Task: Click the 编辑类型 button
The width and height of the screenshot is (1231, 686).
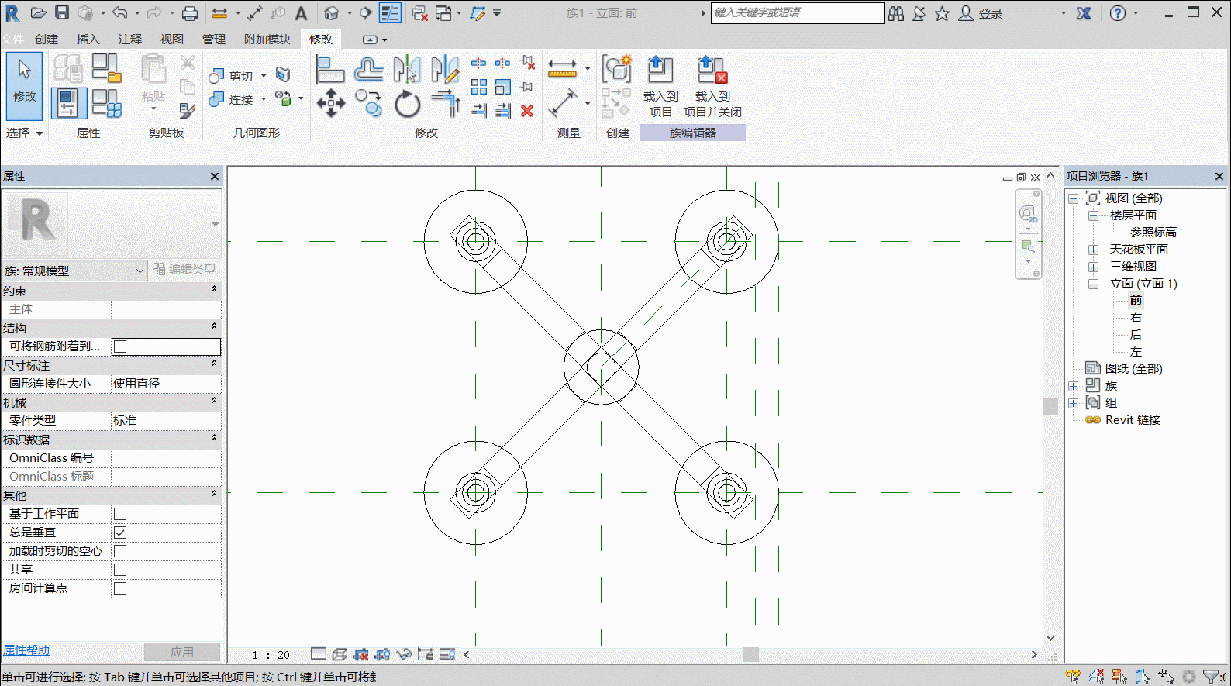Action: tap(184, 270)
